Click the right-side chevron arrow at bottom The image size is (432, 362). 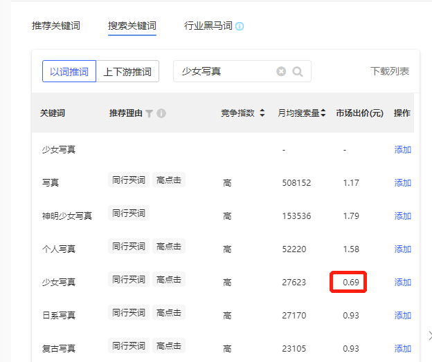pyautogui.click(x=428, y=336)
